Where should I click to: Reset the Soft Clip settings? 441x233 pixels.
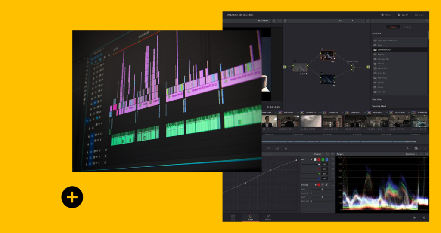(333, 185)
